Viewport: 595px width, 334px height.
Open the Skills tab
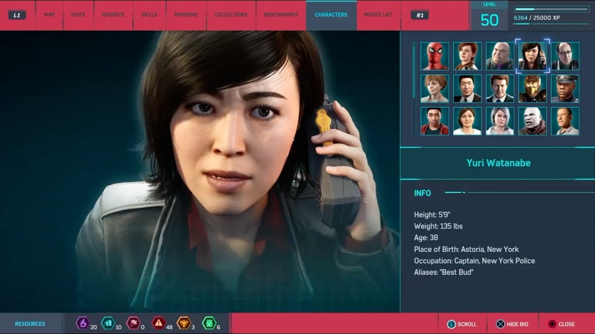tap(149, 15)
